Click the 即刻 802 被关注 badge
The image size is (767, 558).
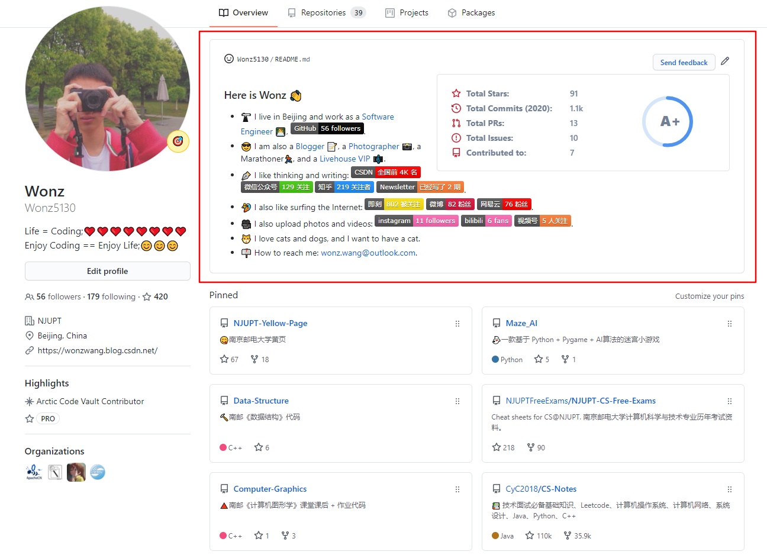pyautogui.click(x=394, y=204)
